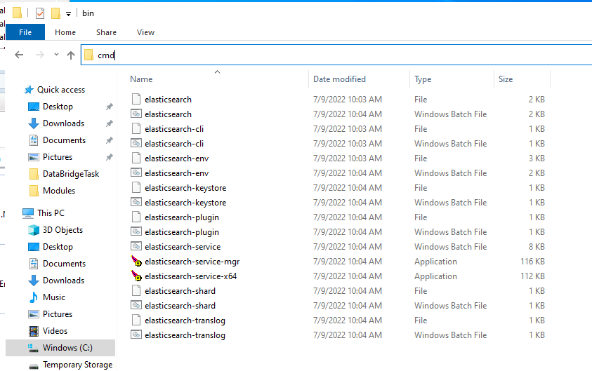Click the Downloads pin icon in Quick access
592x371 pixels.
point(109,123)
